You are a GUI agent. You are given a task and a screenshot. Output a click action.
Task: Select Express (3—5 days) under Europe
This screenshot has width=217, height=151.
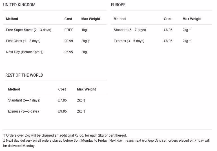pyautogui.click(x=129, y=41)
